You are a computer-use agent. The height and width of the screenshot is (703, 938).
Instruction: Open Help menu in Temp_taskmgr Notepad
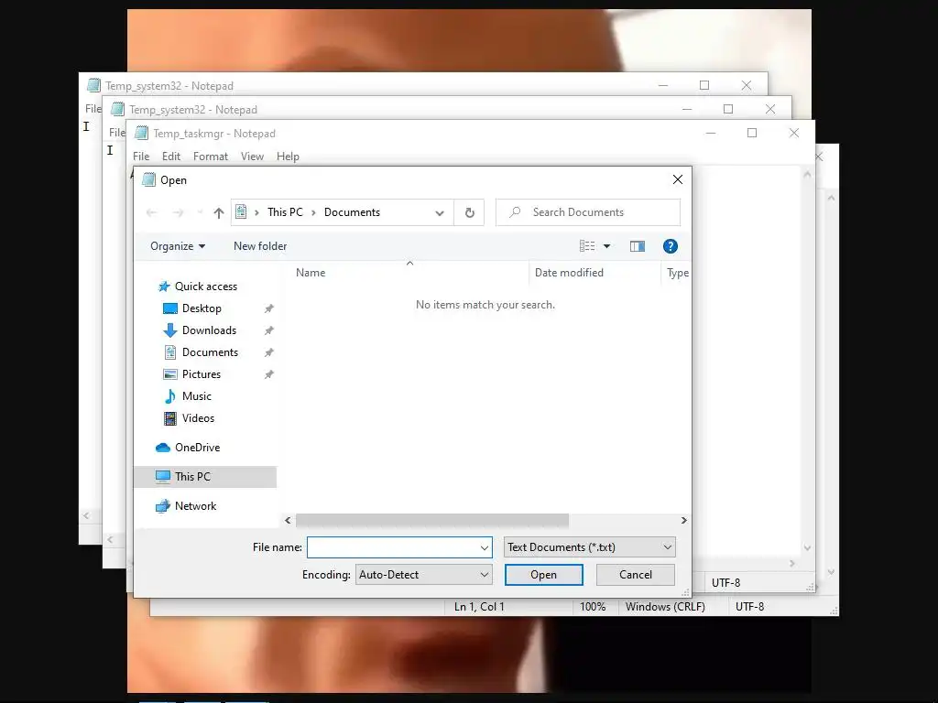(x=288, y=157)
